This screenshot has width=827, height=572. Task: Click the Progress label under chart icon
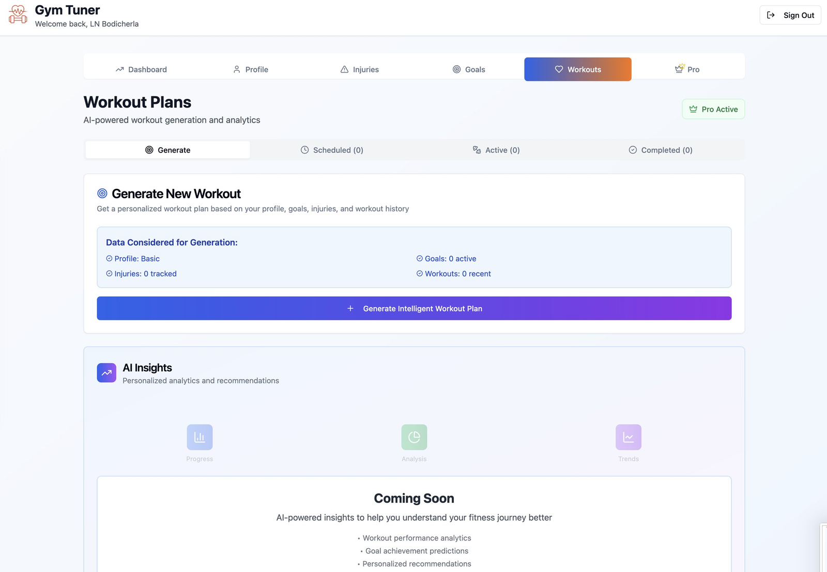coord(200,459)
